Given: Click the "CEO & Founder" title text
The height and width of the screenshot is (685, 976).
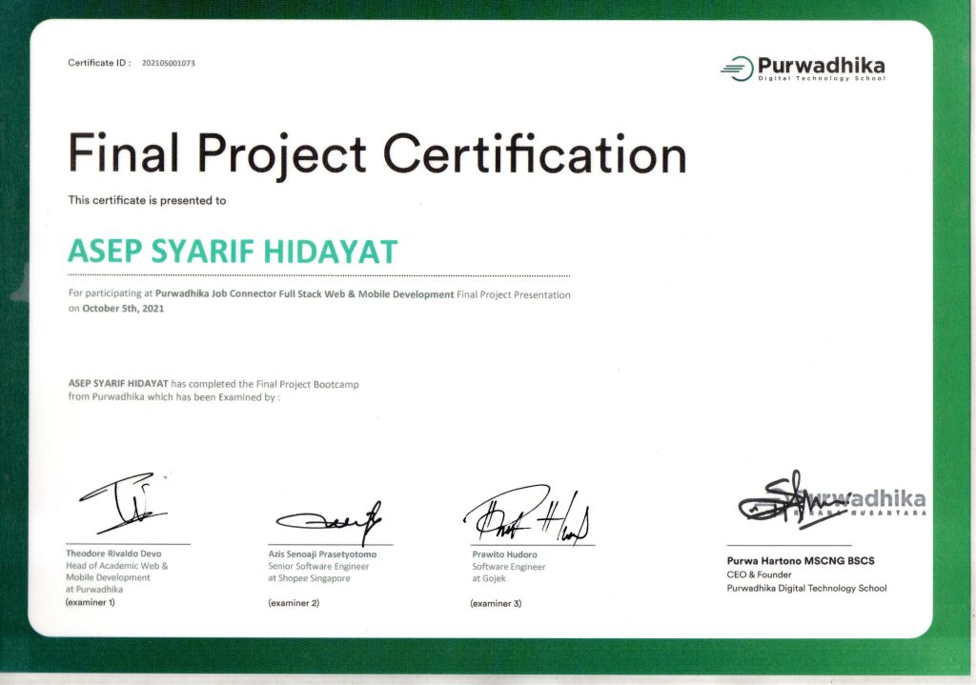Looking at the screenshot, I should 761,574.
